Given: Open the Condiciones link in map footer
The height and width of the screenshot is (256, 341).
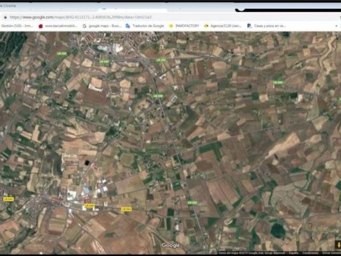Looking at the screenshot, I should 310,253.
